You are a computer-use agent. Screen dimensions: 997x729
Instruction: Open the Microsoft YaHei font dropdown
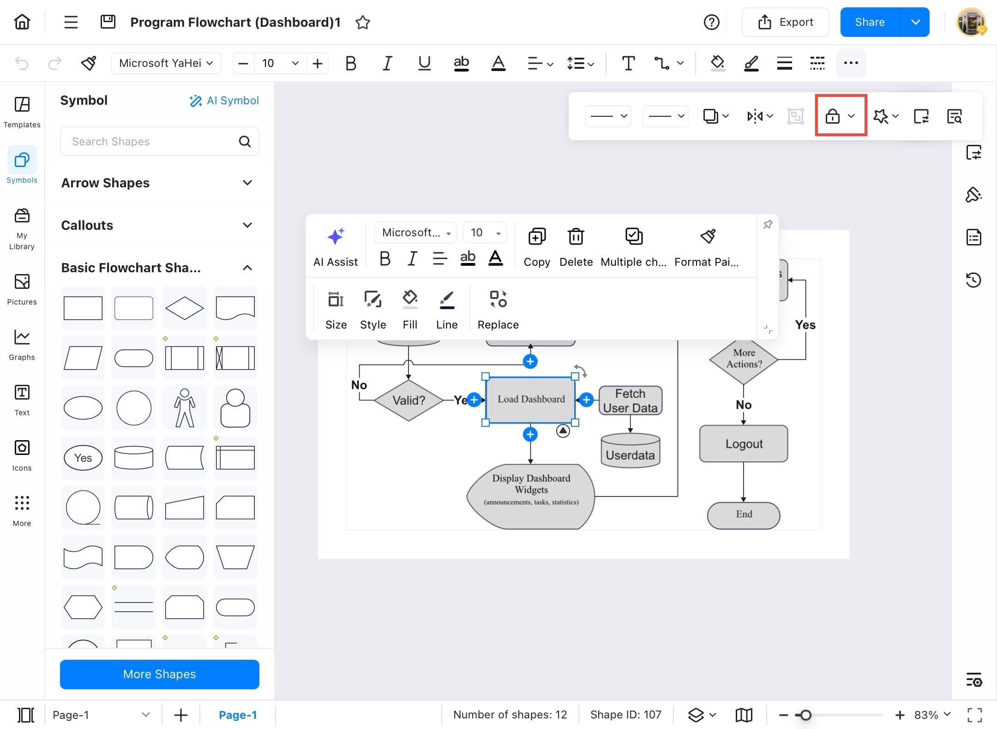point(166,63)
